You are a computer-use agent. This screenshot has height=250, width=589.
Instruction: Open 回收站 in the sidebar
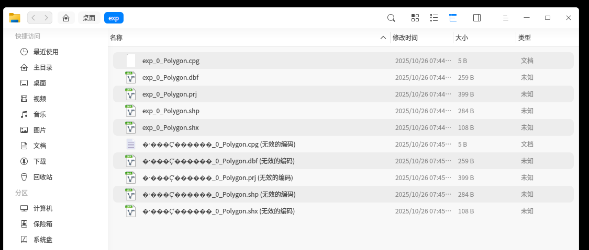click(55, 177)
